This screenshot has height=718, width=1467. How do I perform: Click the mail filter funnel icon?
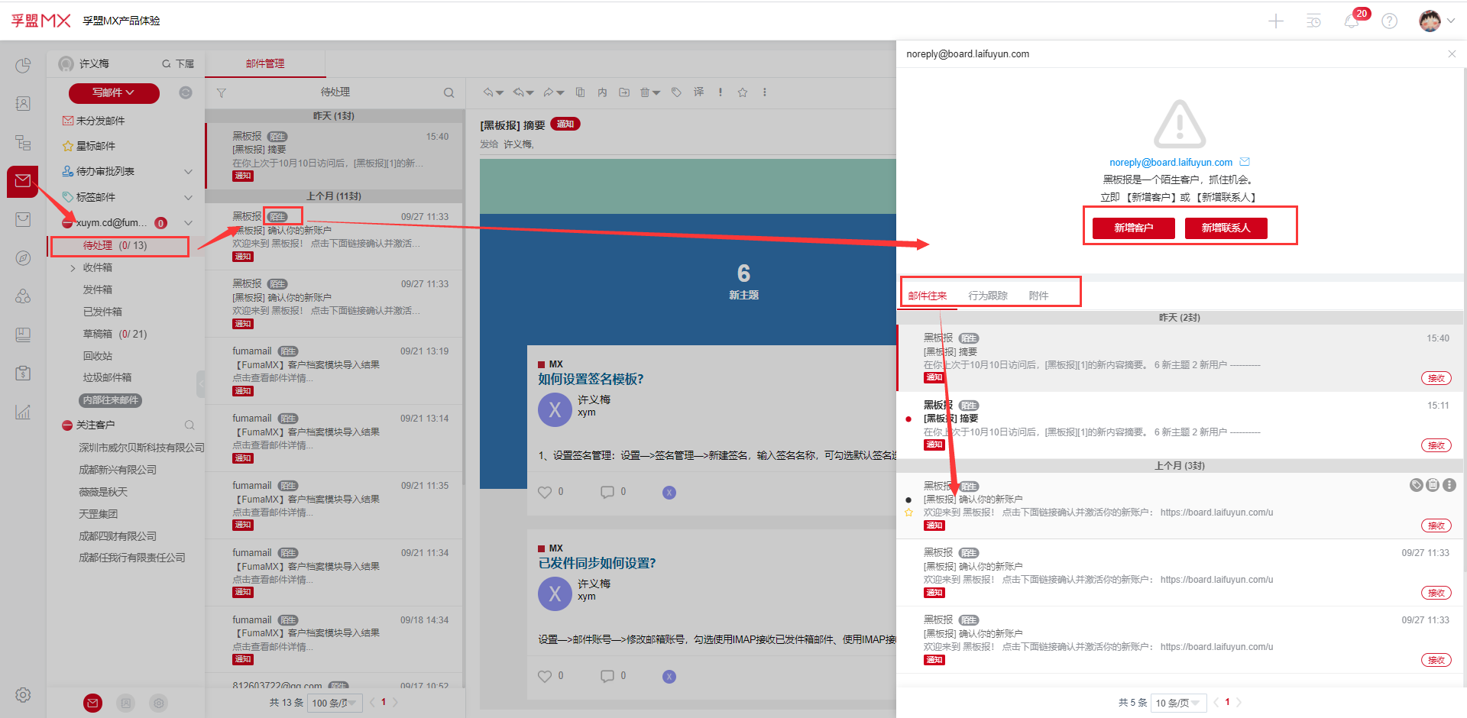(222, 93)
